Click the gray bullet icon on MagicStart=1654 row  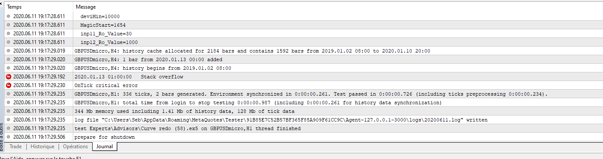(9, 25)
